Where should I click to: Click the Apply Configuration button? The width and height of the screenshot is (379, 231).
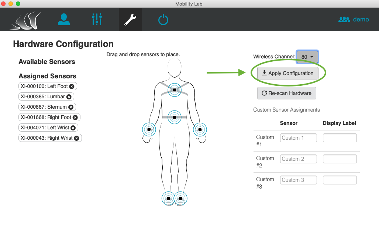(287, 73)
